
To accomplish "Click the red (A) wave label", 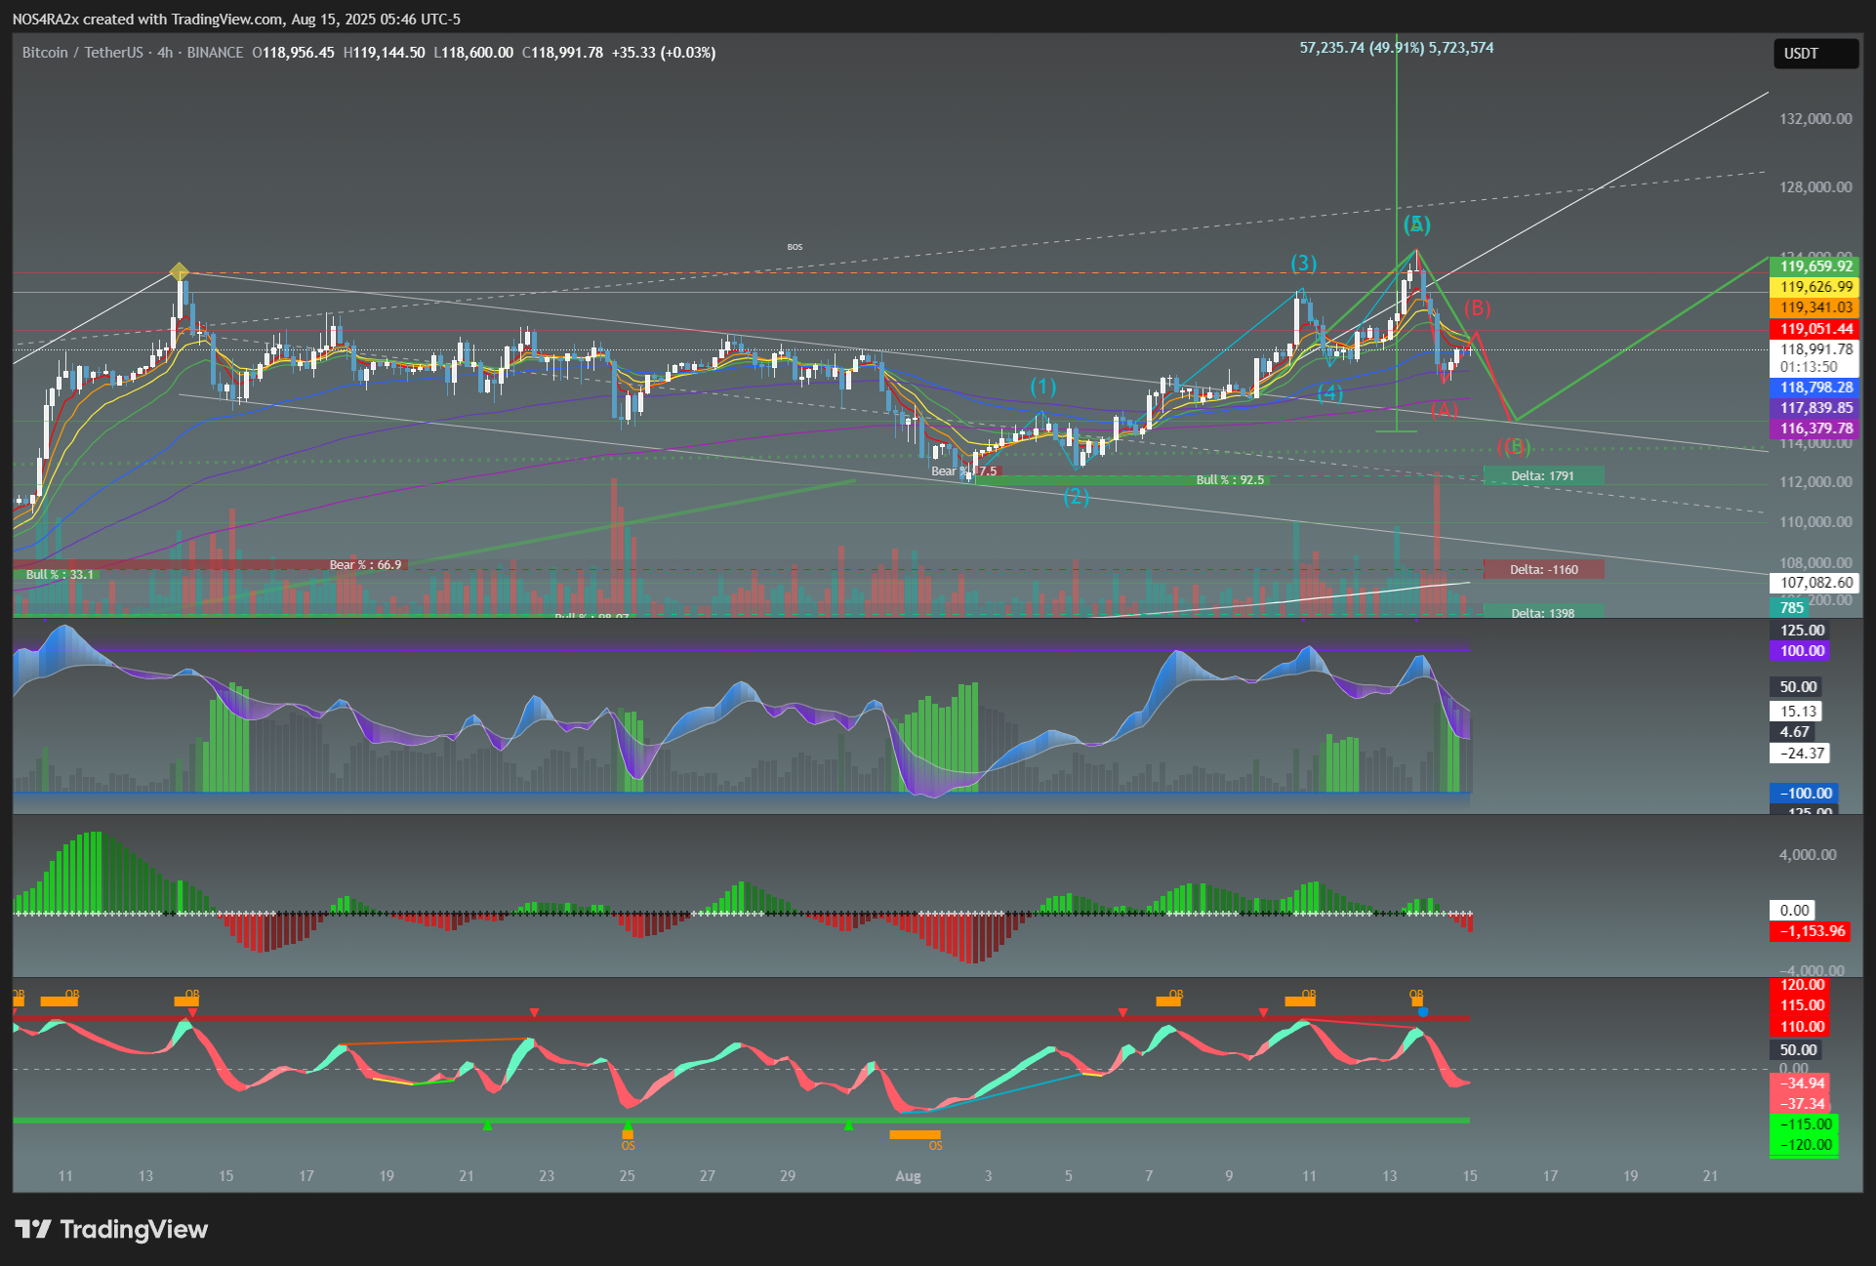I will [1445, 410].
